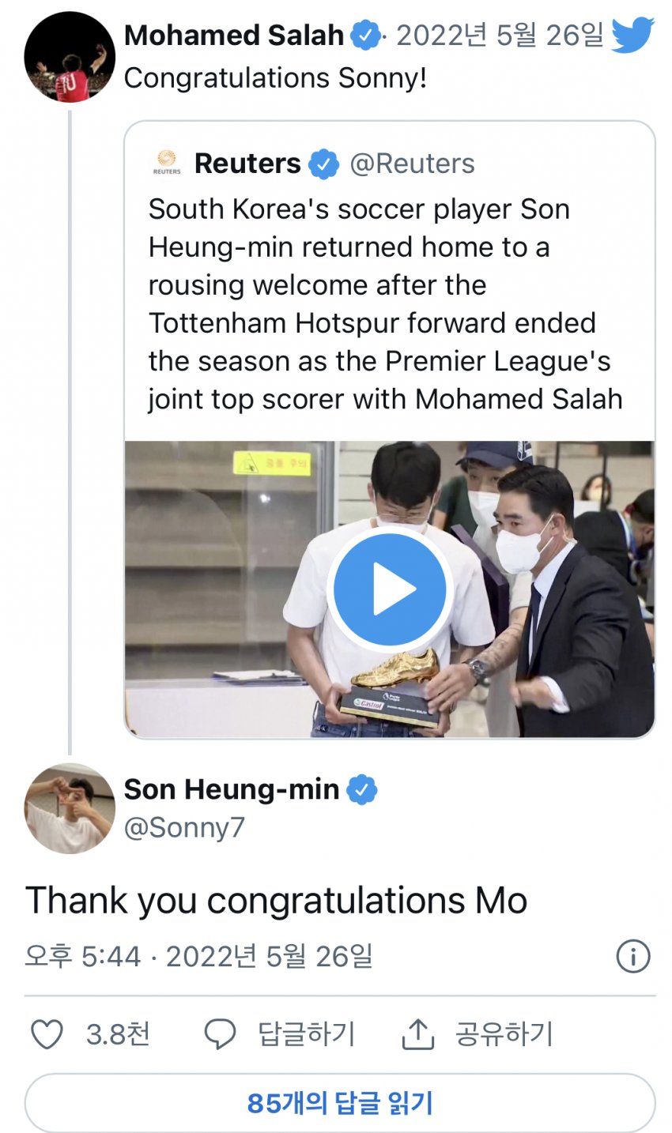
Task: Open the @Reuters handle link
Action: (412, 164)
